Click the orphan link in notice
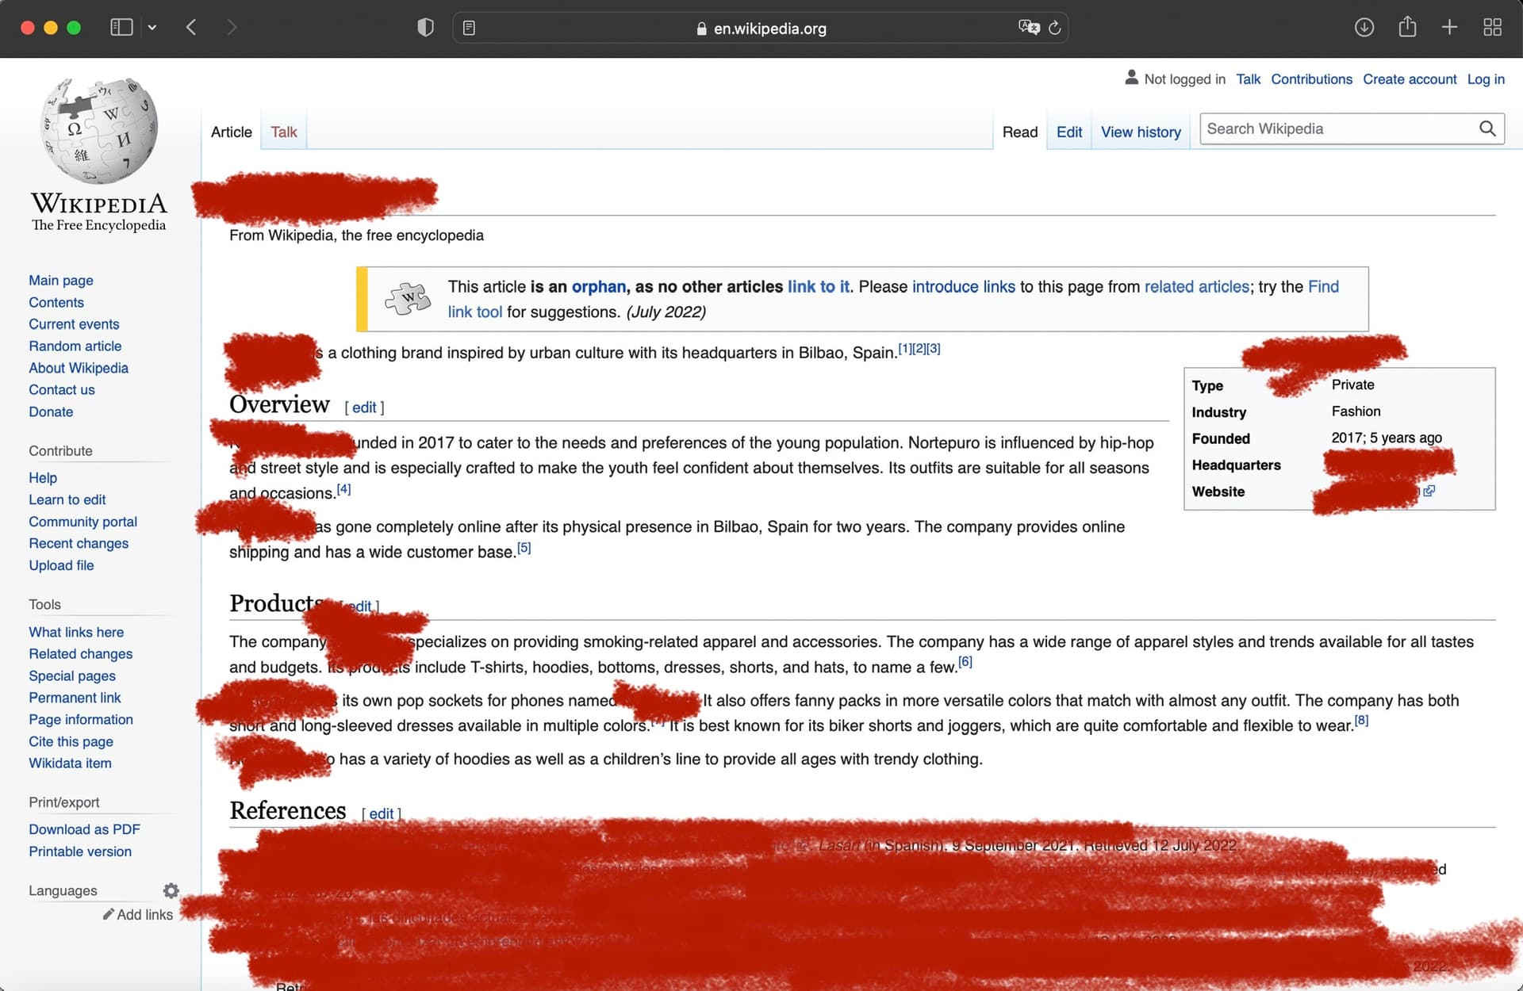The height and width of the screenshot is (991, 1523). coord(599,287)
